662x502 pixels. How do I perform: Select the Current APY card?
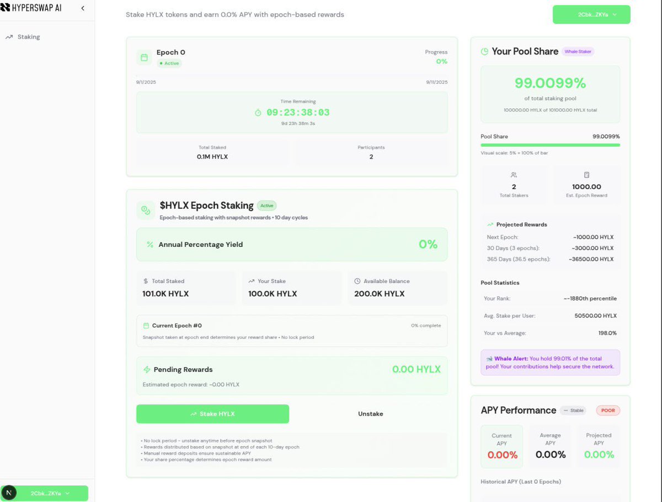click(x=502, y=446)
